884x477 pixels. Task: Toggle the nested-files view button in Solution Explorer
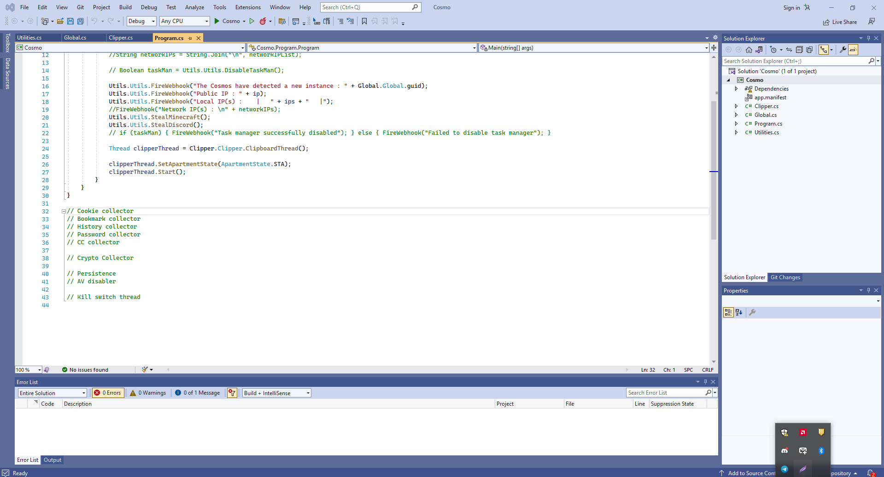(824, 50)
